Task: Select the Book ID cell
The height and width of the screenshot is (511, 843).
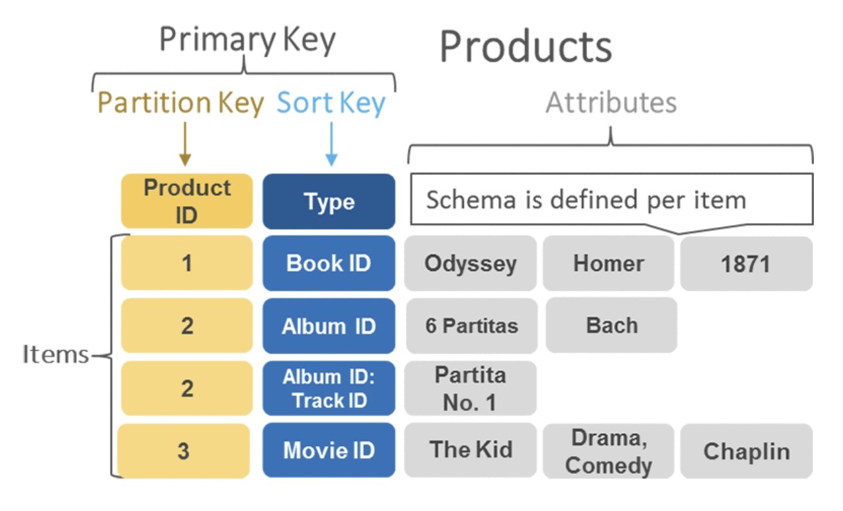Action: (329, 263)
